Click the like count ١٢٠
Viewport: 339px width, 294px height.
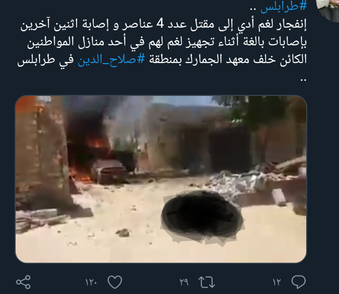click(x=91, y=283)
